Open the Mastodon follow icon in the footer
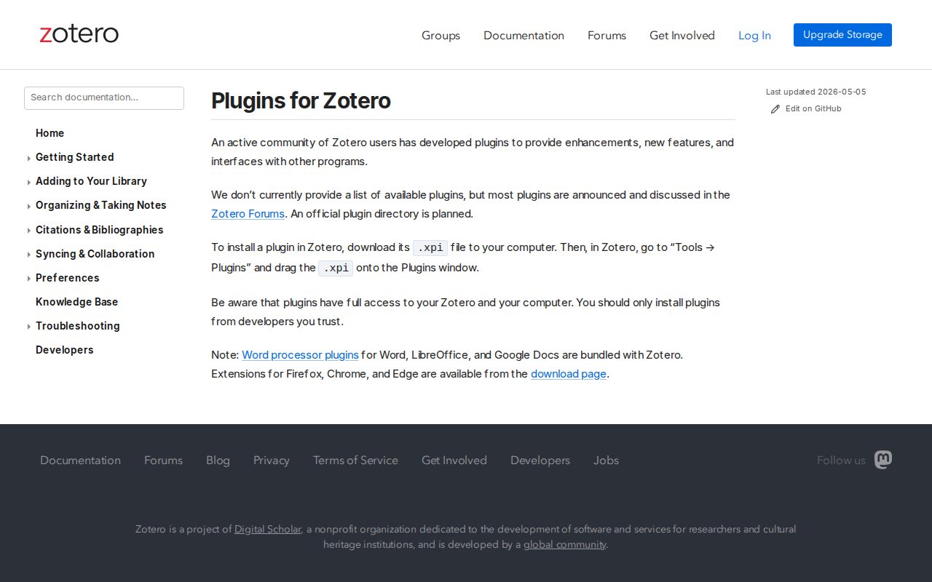932x582 pixels. (x=883, y=460)
